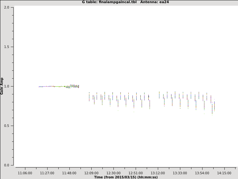238x179 pixels.
Task: Click the 1.0 y-axis tick label
Action: pyautogui.click(x=6, y=86)
